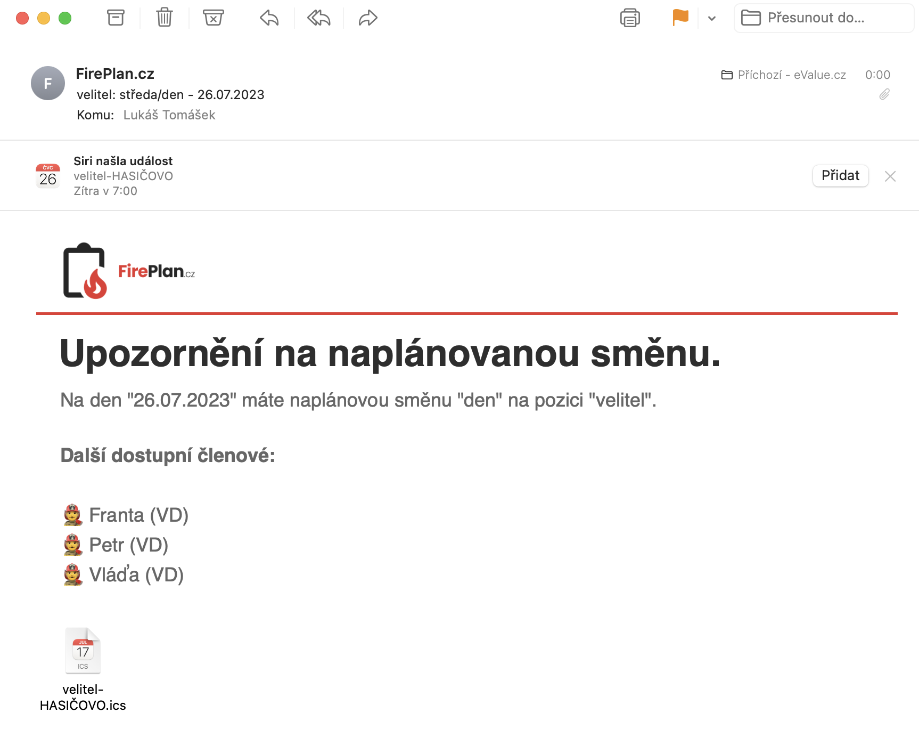Click the subject velitel: středa/den - 26.07.2023
The height and width of the screenshot is (729, 919).
pos(170,95)
